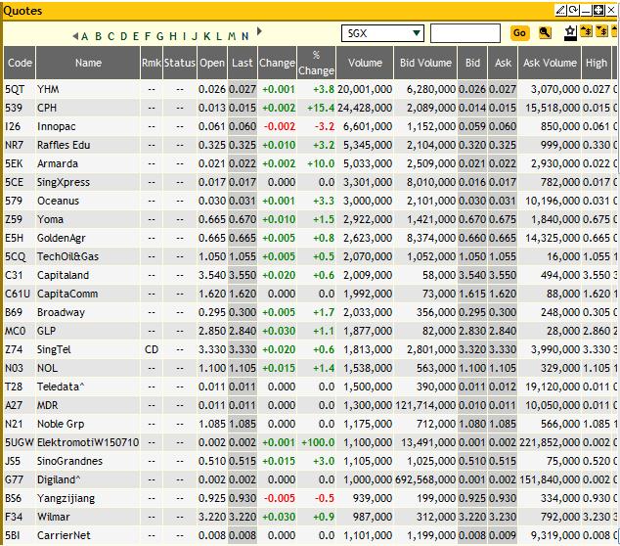The image size is (620, 546).
Task: Click the Digiland^ stock name
Action: [59, 479]
